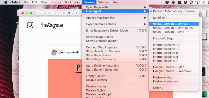Viewport: 209px width, 98px height.
Task: Click the Instagram camera logo
Action: 30,25
